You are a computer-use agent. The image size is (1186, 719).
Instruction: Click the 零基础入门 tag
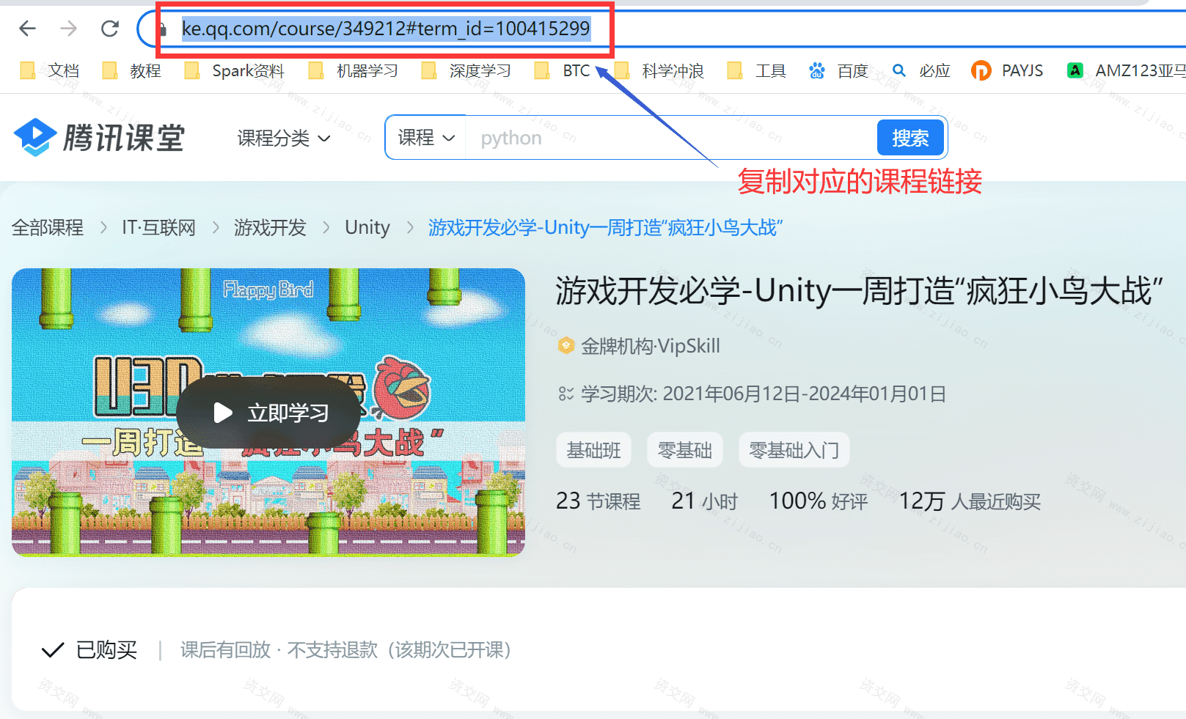click(x=794, y=450)
